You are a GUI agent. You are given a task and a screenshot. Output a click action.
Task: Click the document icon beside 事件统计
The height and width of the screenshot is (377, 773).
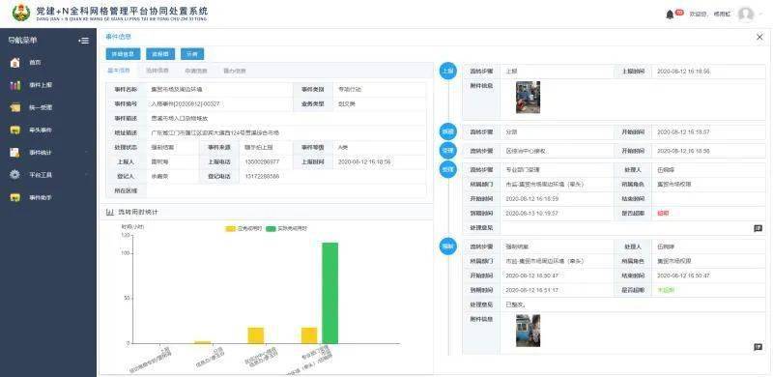coord(15,153)
